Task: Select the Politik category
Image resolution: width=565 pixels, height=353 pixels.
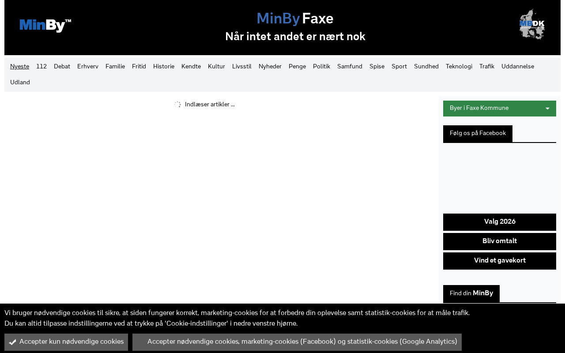Action: tap(321, 67)
